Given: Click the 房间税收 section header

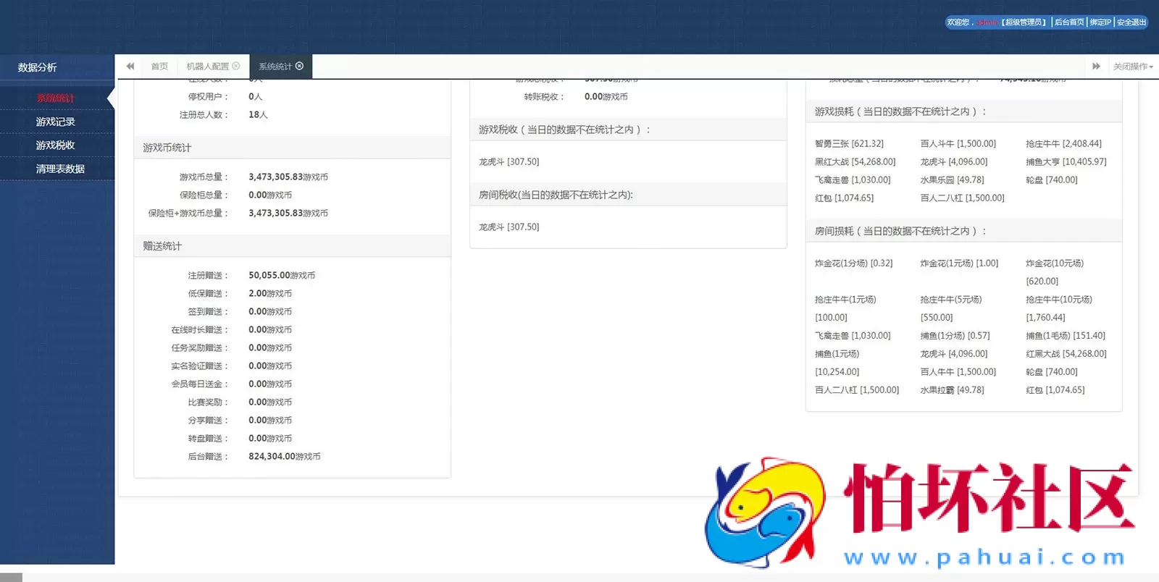Looking at the screenshot, I should pos(629,195).
